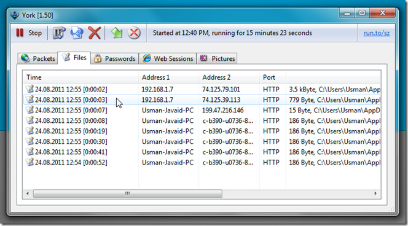Select the file row for 74.125.79.101
The image size is (408, 226).
[x=202, y=90]
